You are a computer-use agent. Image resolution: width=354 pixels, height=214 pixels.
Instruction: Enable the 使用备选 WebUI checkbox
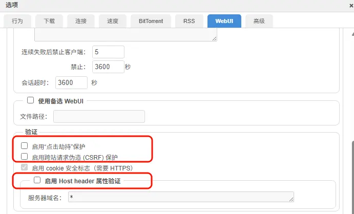(x=30, y=100)
